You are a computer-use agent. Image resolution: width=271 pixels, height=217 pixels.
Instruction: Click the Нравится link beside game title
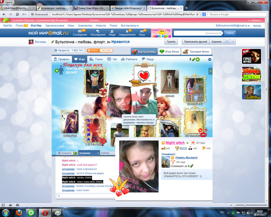[x=120, y=42]
